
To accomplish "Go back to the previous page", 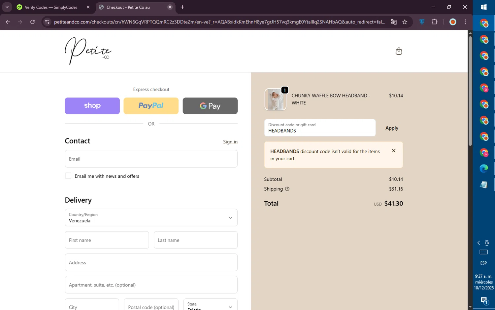I will coord(8,22).
